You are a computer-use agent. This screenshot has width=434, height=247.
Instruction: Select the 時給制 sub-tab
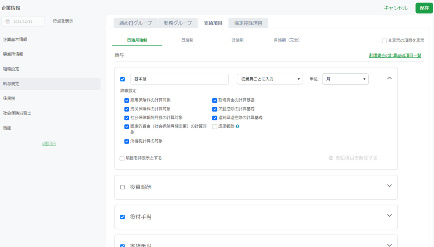pos(237,40)
